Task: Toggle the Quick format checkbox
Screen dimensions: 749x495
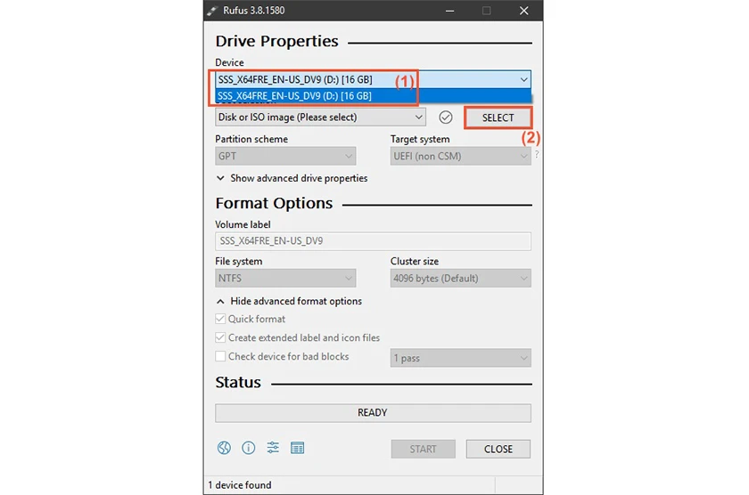Action: pos(220,319)
